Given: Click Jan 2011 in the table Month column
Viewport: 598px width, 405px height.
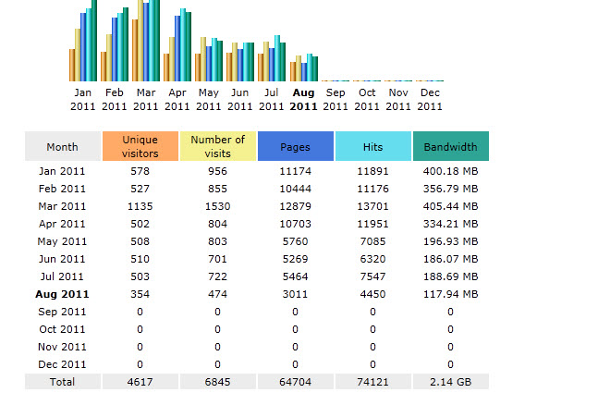Looking at the screenshot, I should (62, 171).
